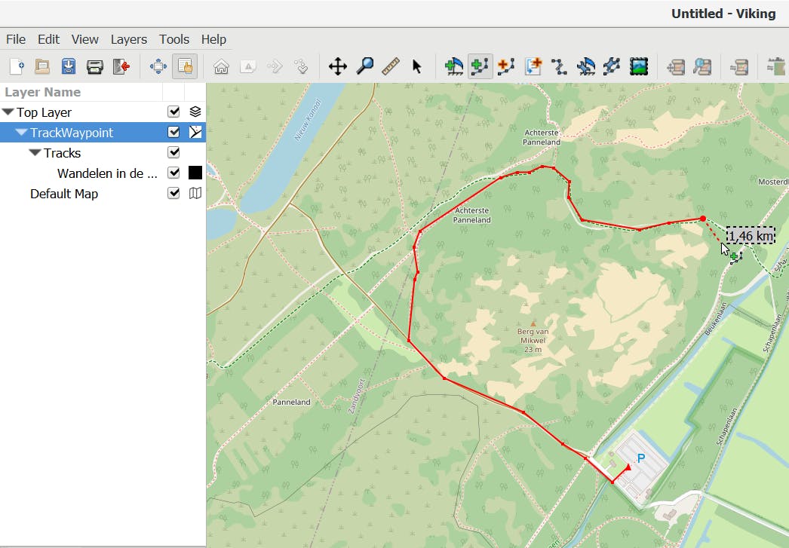Click the Save file toolbar icon
789x548 pixels.
69,66
